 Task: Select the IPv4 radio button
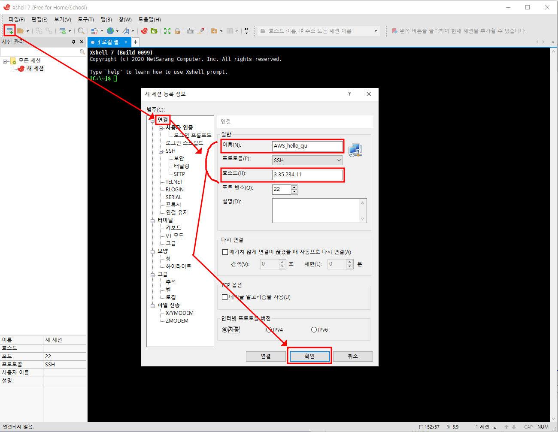point(269,330)
